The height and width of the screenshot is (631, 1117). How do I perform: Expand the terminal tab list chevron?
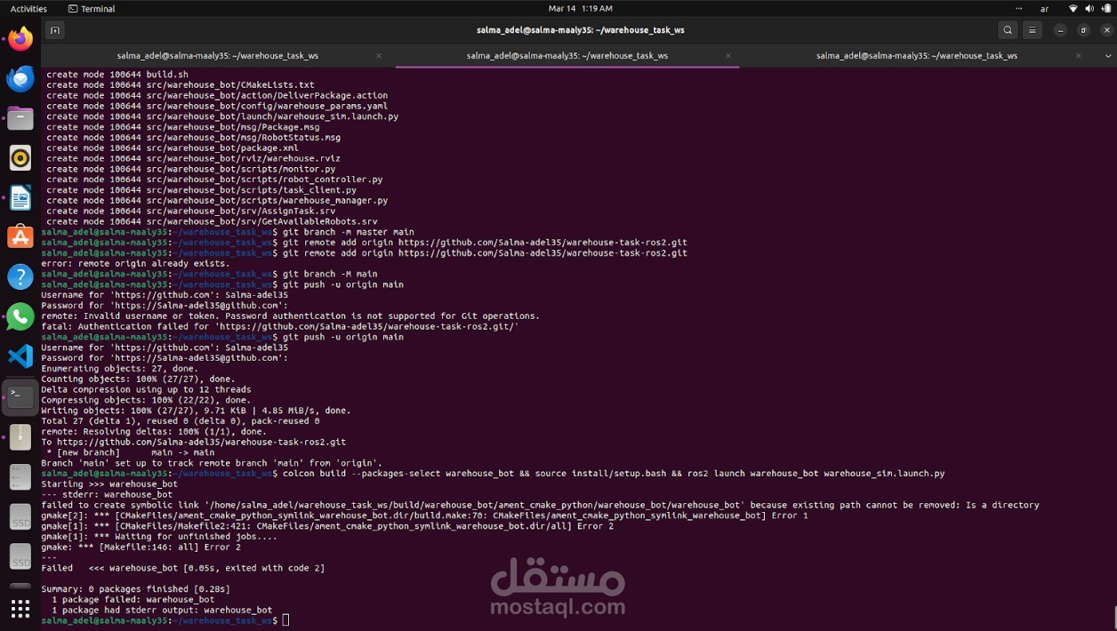point(1107,55)
